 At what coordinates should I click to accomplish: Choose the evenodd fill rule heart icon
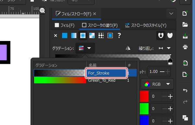pos(161,35)
